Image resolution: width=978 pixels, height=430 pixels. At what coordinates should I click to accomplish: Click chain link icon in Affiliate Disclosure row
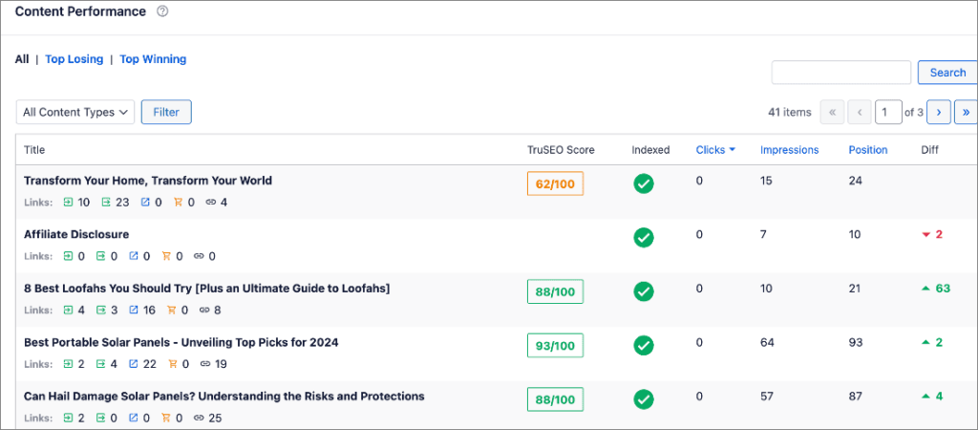[x=199, y=256]
